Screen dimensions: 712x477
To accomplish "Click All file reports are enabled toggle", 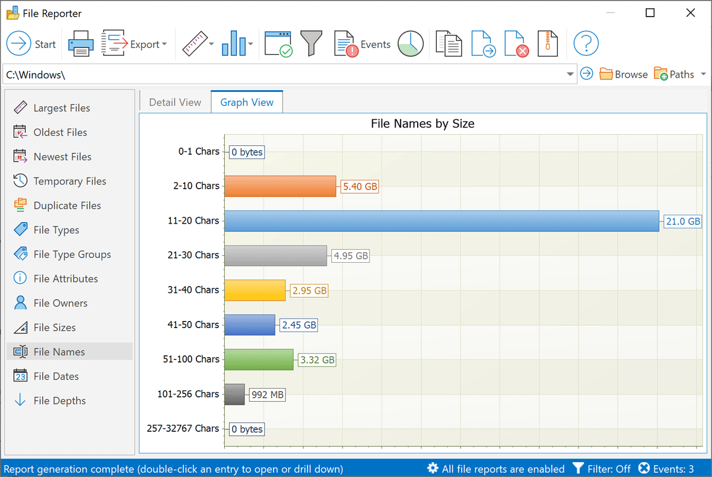I will (496, 469).
